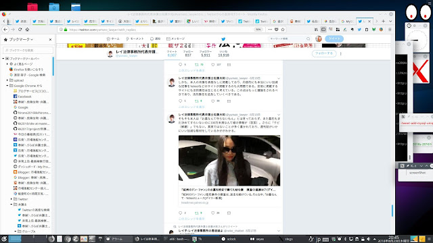
Task: Click the Twitter keyword search box
Action: 290,39
